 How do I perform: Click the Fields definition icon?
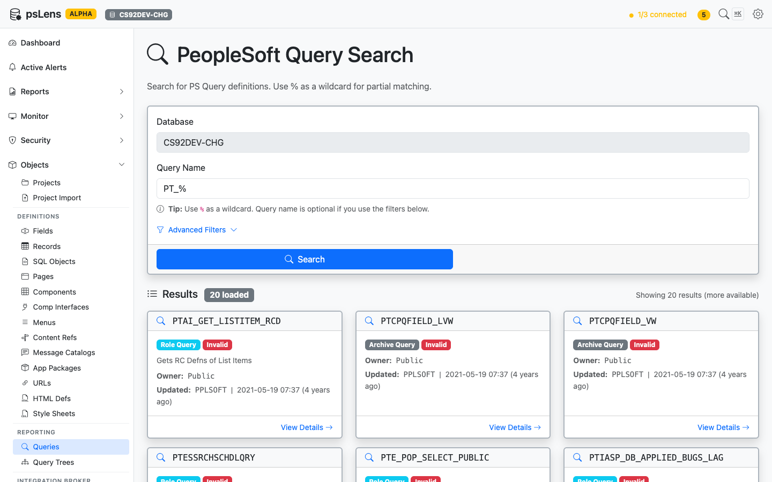(25, 231)
